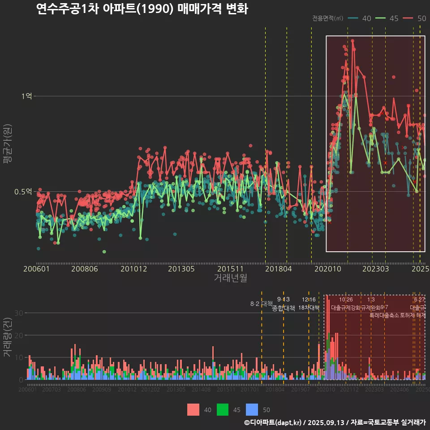Click the 6·27 annotation label

[420, 300]
